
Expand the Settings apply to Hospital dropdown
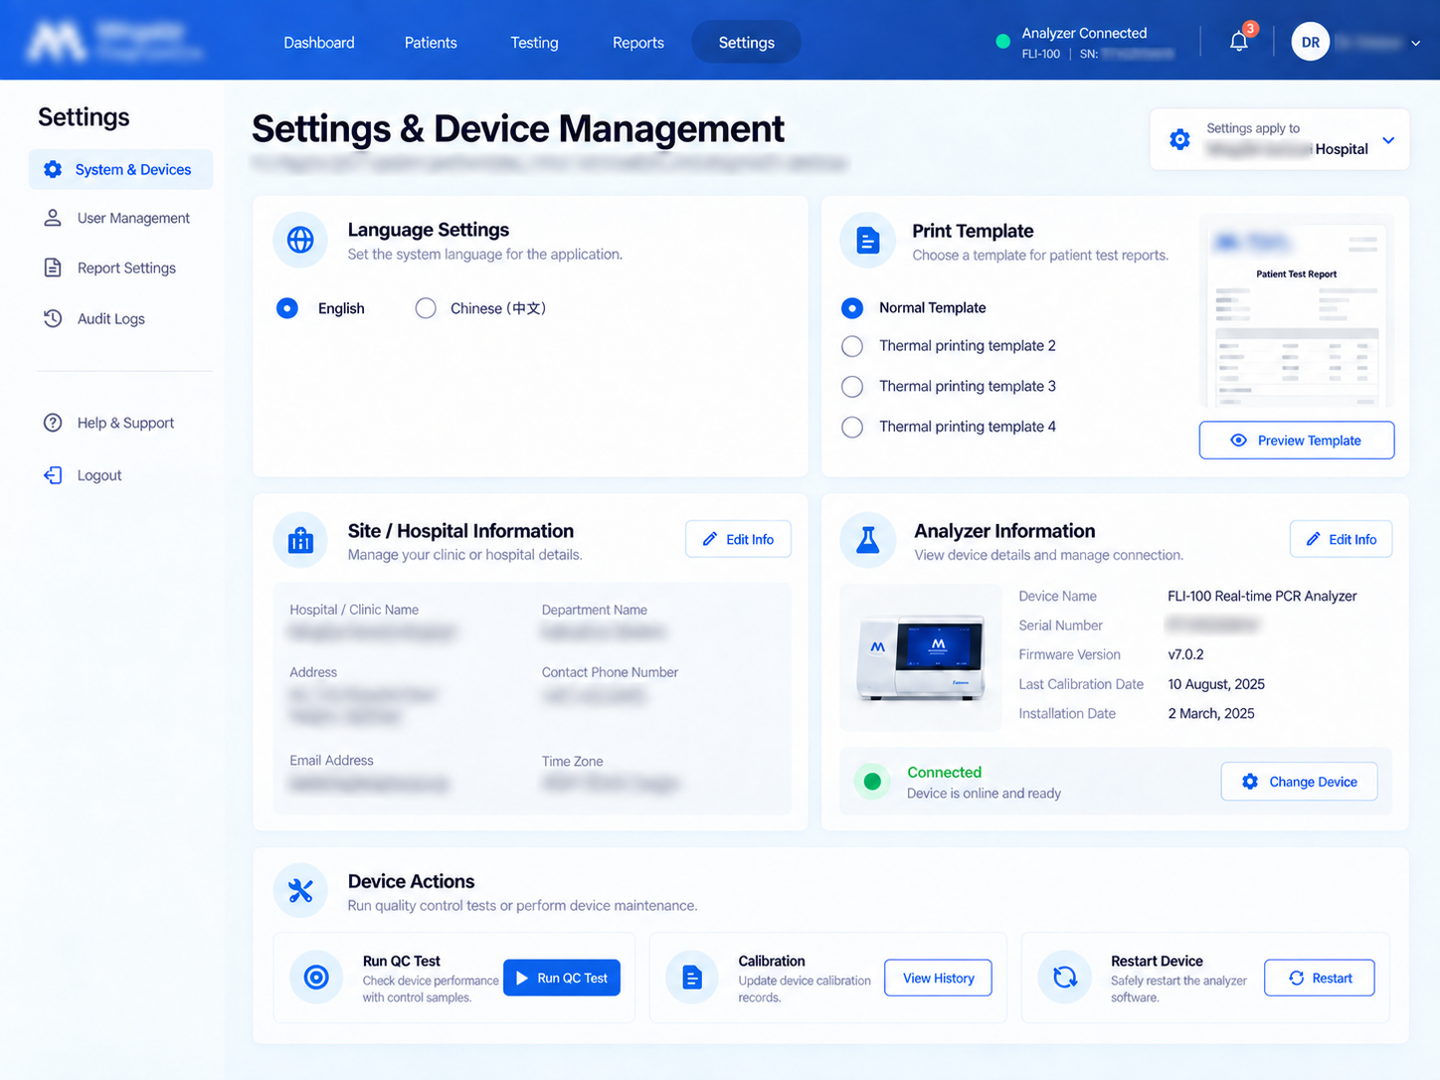(1280, 139)
